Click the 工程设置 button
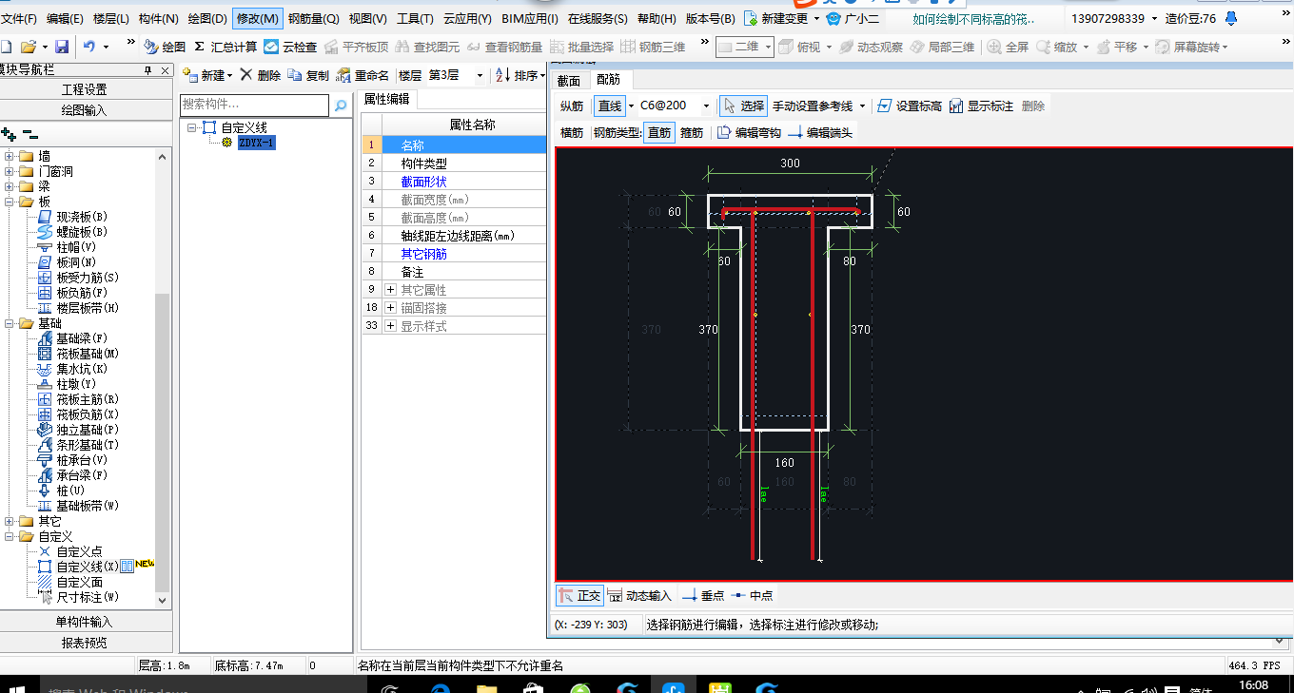1294x693 pixels. click(x=84, y=89)
